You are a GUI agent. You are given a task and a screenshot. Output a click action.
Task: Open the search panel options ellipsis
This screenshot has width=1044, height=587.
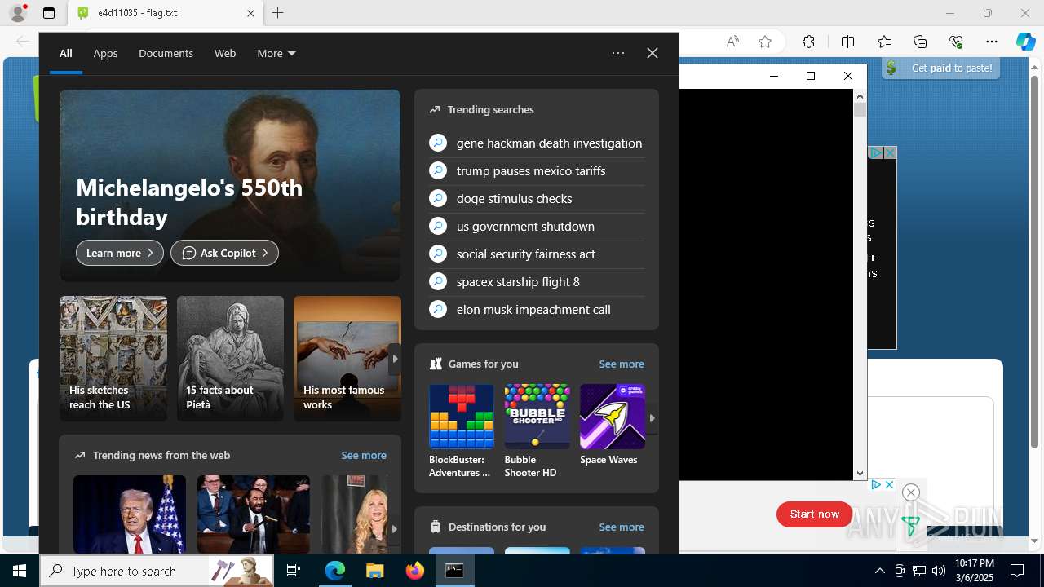click(618, 53)
